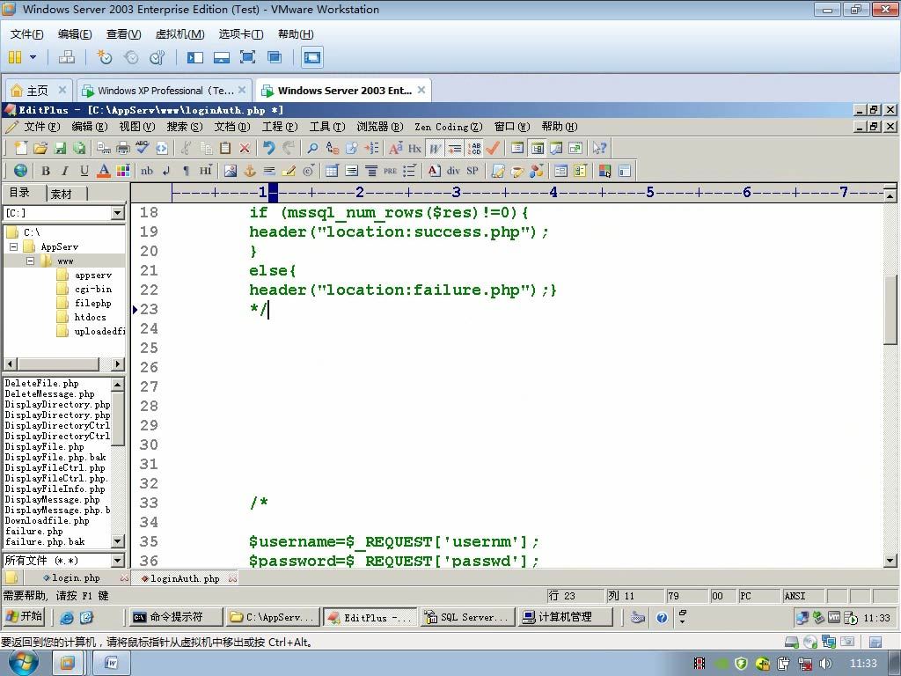The image size is (901, 676).
Task: Open the Zen Coding(Z) menu
Action: [448, 127]
